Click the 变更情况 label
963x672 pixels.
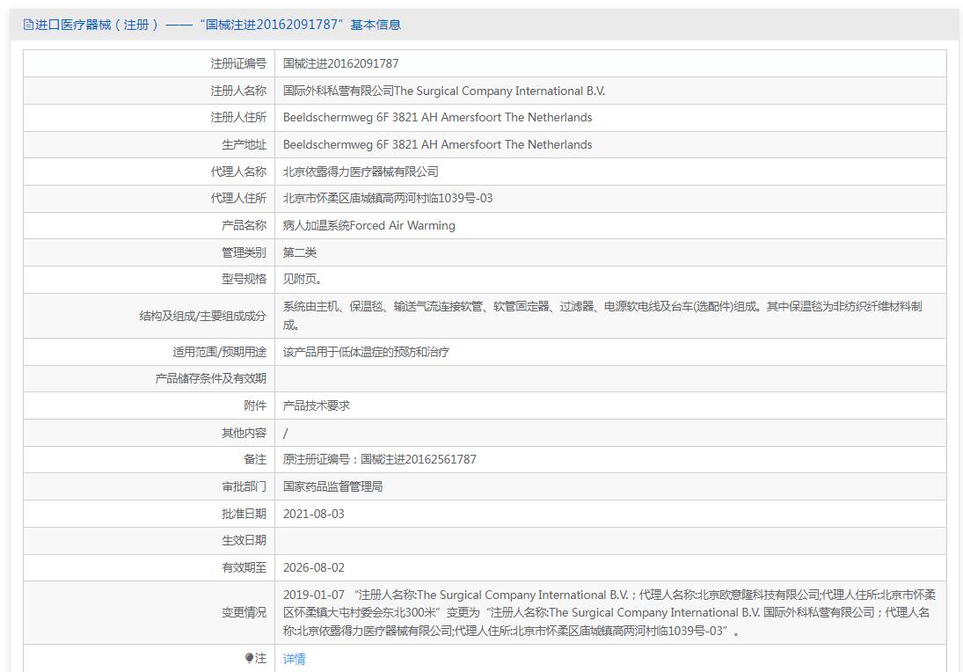pyautogui.click(x=244, y=612)
